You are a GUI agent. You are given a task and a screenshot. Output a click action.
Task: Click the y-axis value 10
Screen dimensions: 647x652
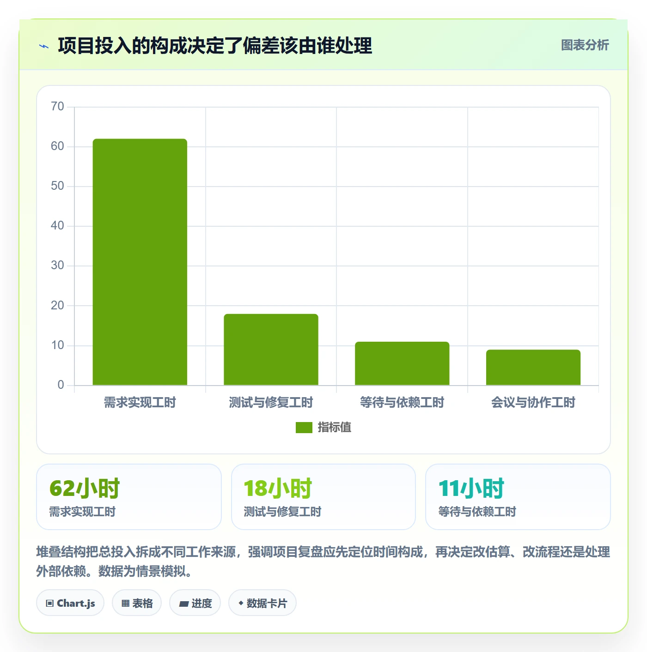pyautogui.click(x=57, y=345)
